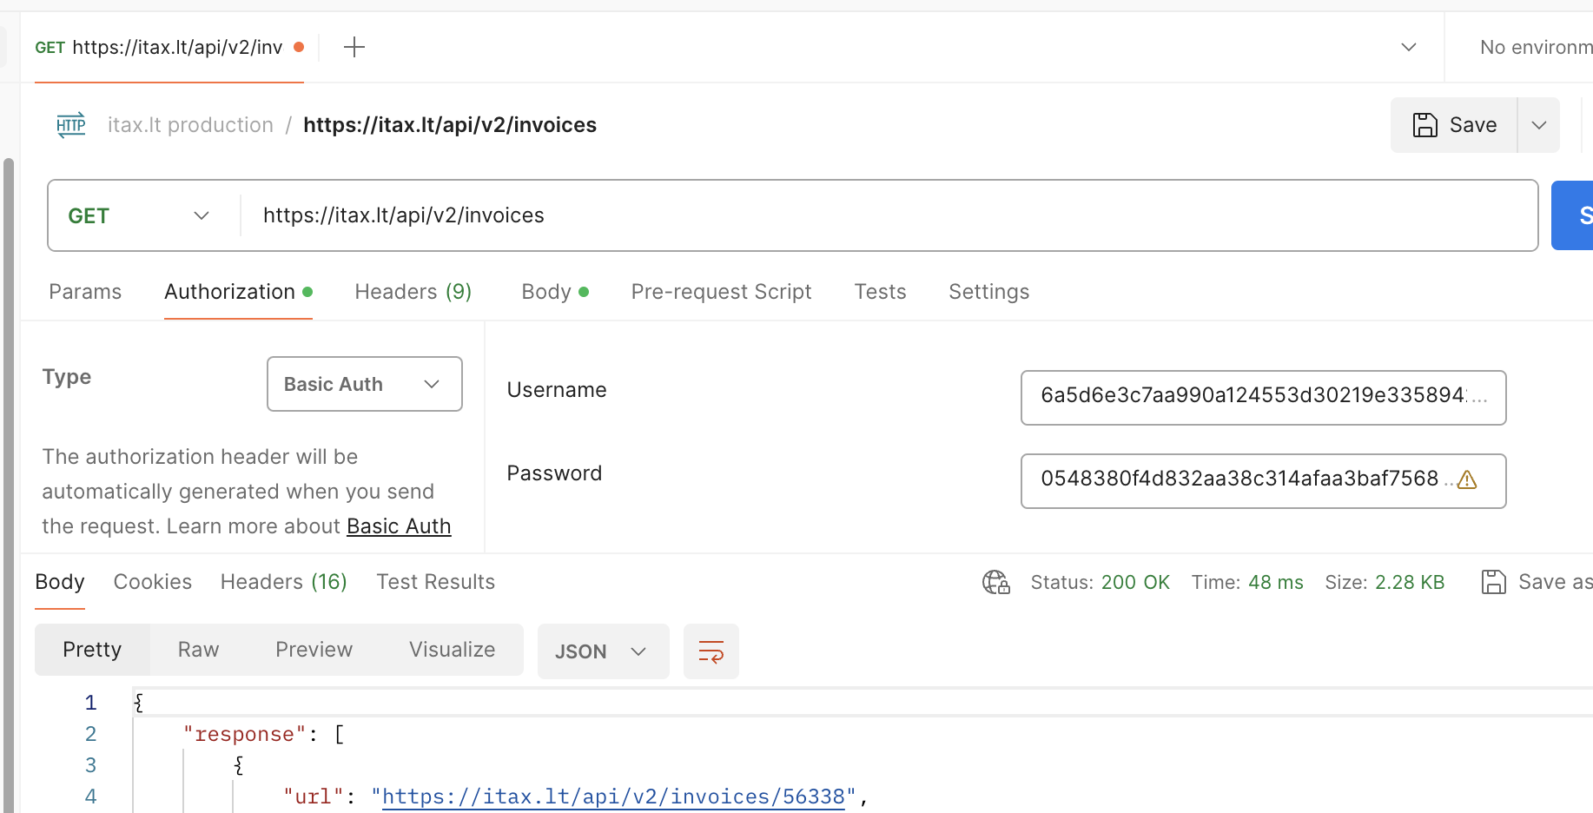Image resolution: width=1593 pixels, height=813 pixels.
Task: Expand the tab list chevron
Action: coord(1409,47)
